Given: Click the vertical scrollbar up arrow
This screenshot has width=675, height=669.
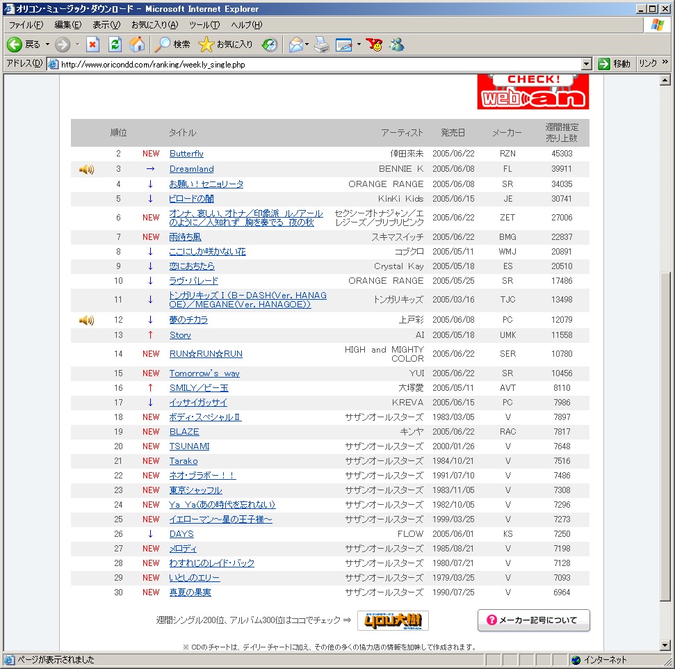Looking at the screenshot, I should (x=665, y=80).
